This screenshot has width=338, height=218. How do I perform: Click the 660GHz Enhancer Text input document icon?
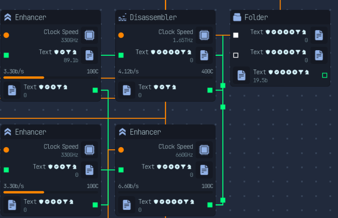pos(204,170)
